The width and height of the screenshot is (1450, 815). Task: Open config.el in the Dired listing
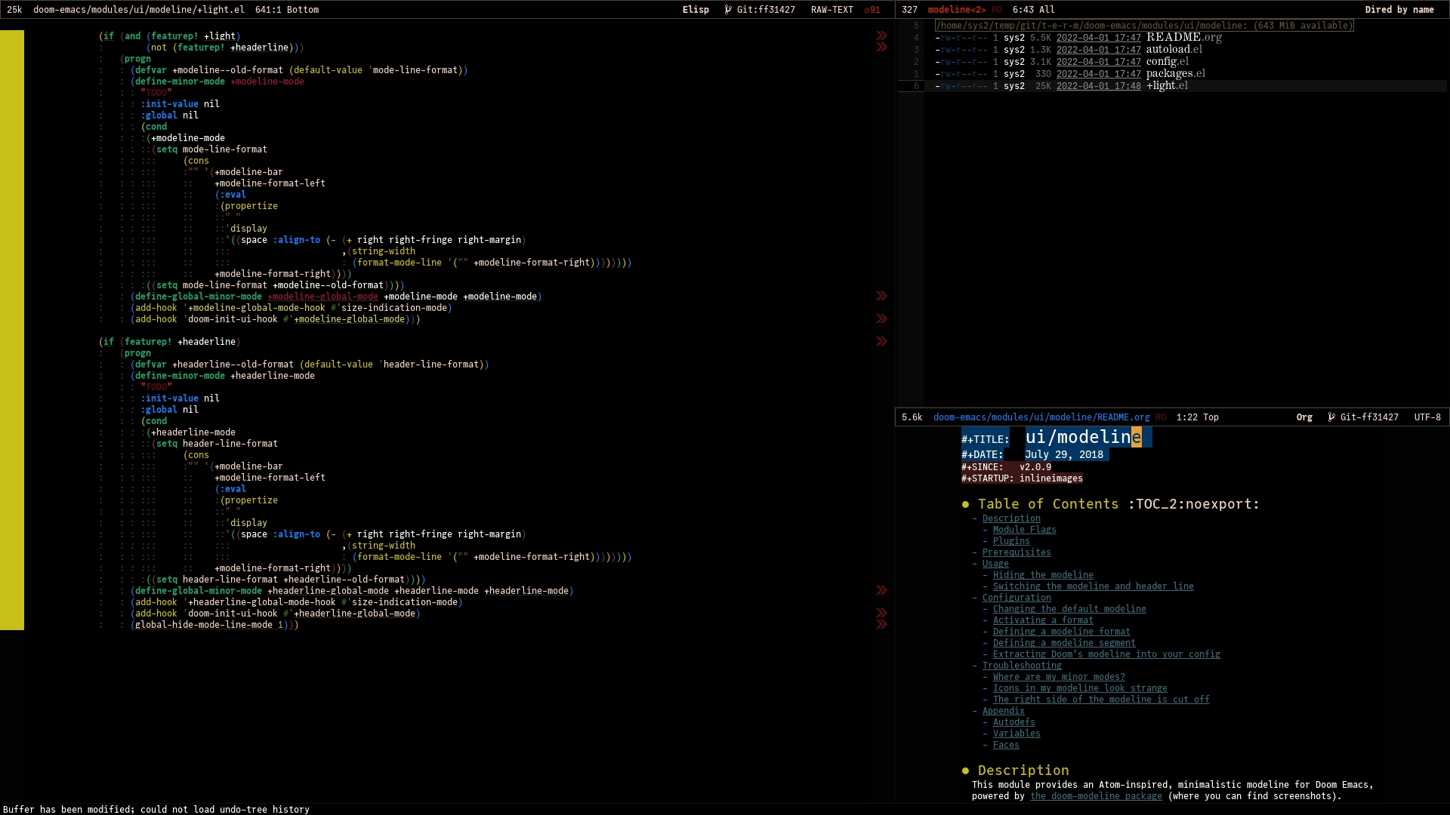[x=1167, y=62]
